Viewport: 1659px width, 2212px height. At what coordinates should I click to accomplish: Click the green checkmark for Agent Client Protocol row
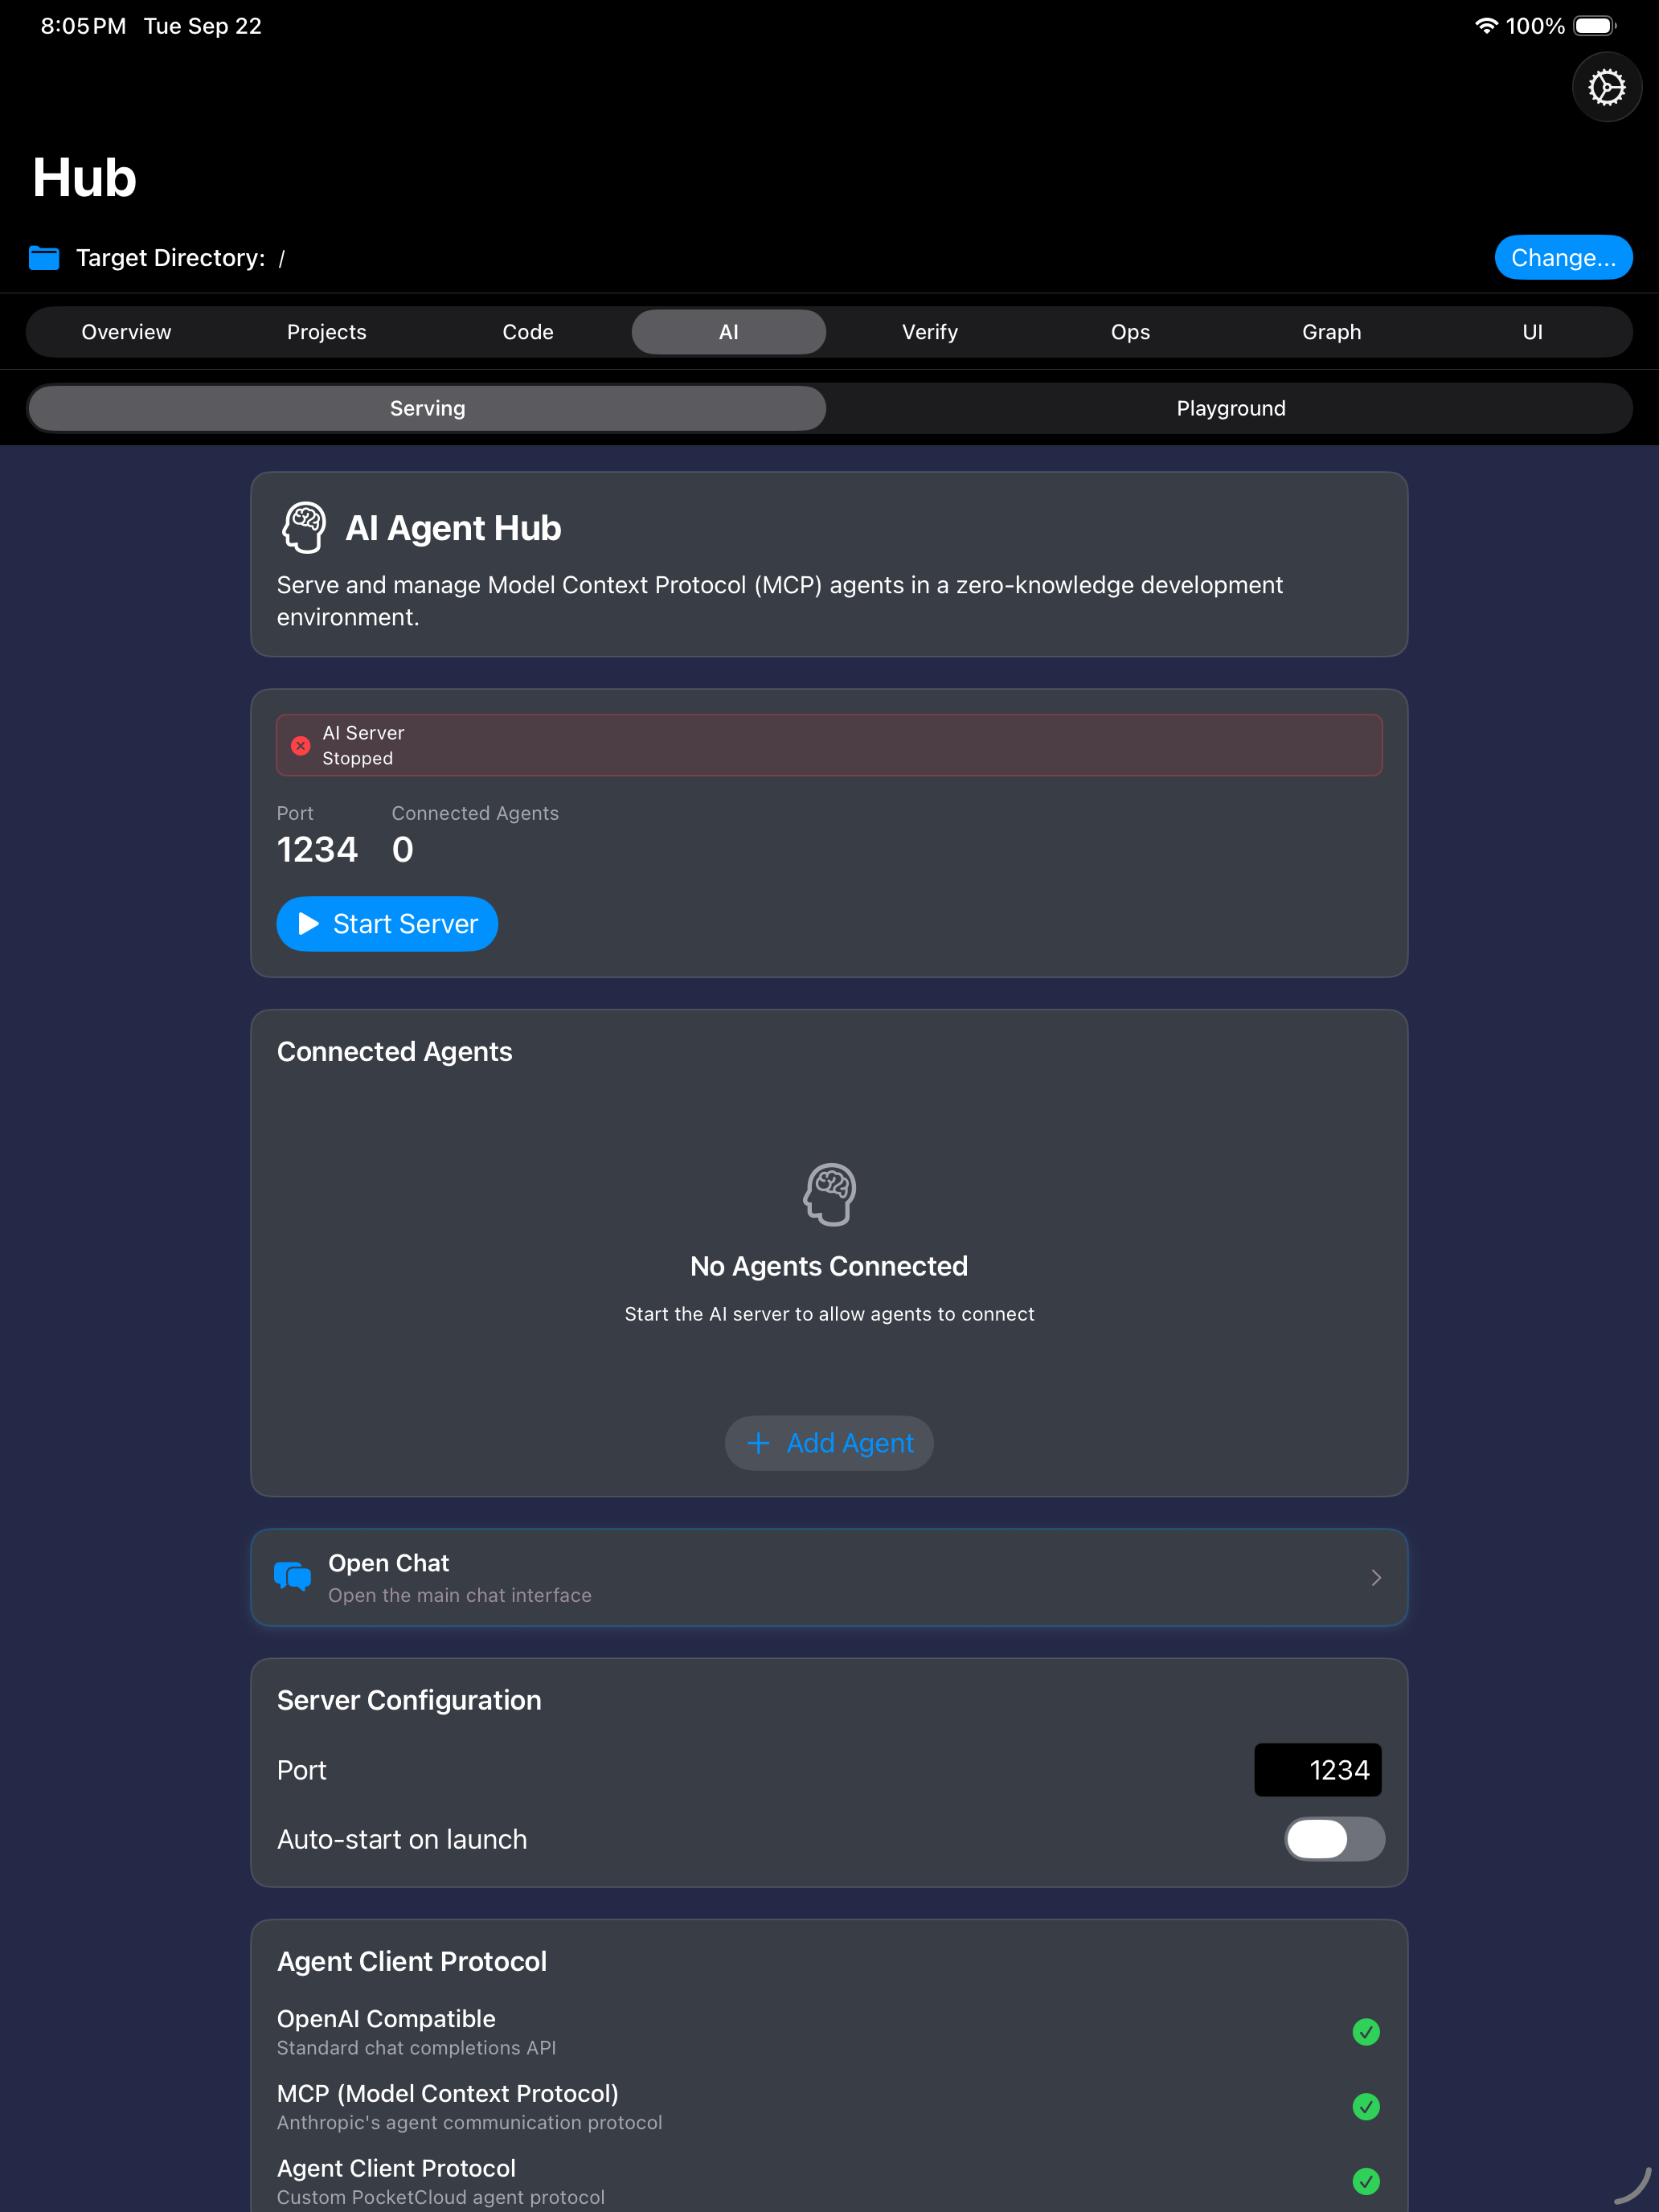[x=1366, y=2181]
